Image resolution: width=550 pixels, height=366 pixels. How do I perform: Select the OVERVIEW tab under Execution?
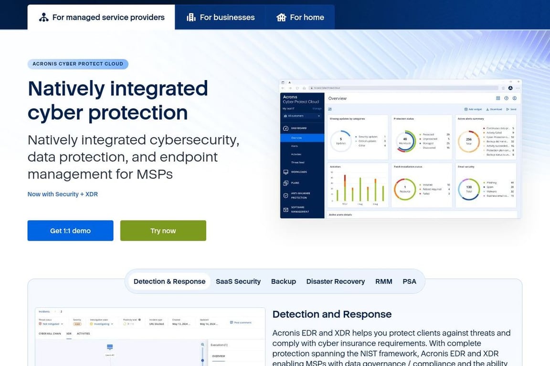[218, 356]
